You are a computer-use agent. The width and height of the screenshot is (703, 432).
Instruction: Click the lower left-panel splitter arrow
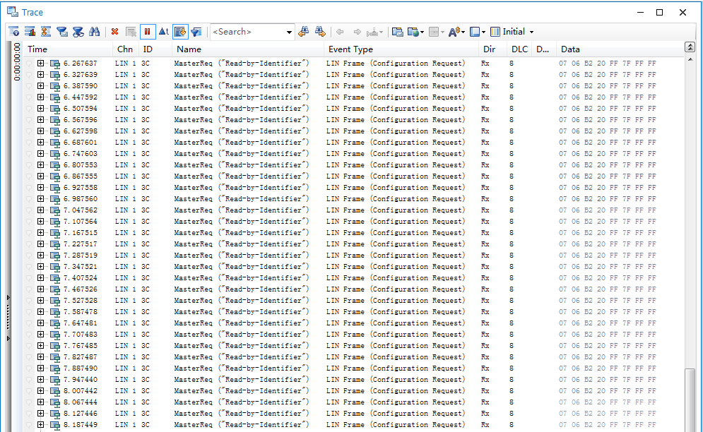[8, 339]
